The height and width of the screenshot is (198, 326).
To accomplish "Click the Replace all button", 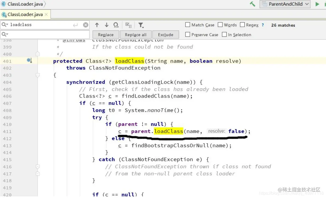I will (136, 35).
